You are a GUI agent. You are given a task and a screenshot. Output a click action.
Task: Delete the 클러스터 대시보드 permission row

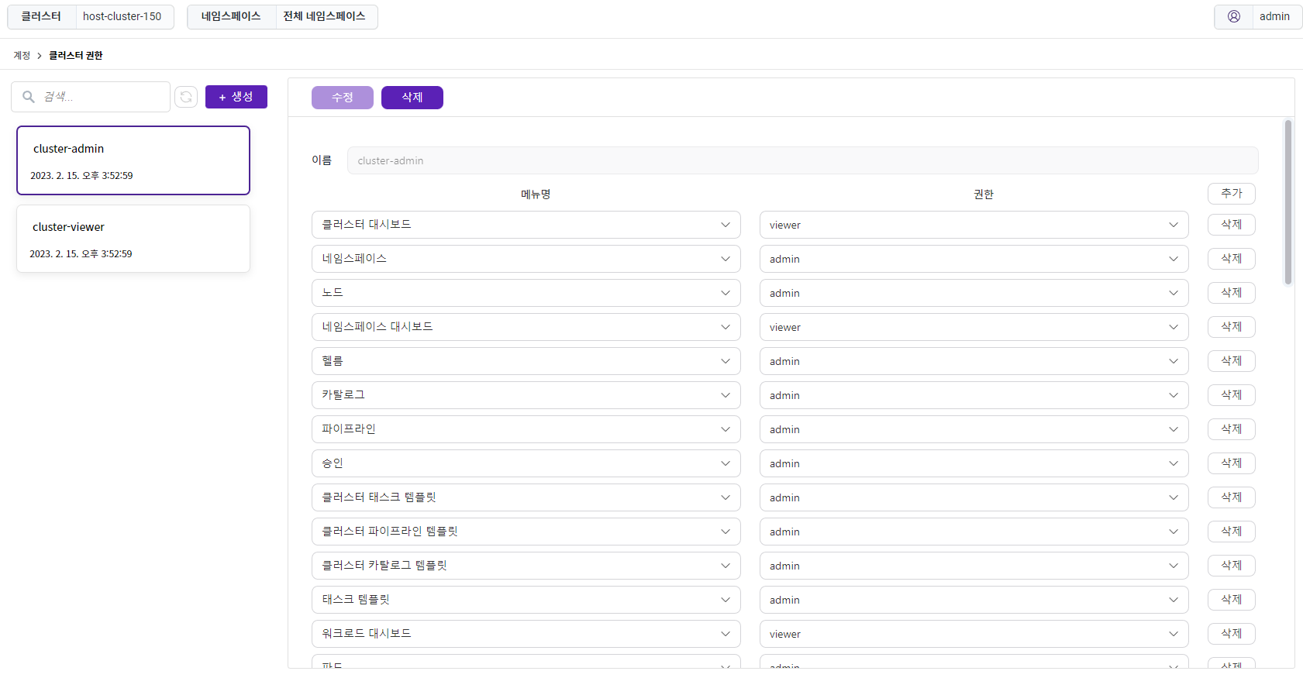[1232, 225]
